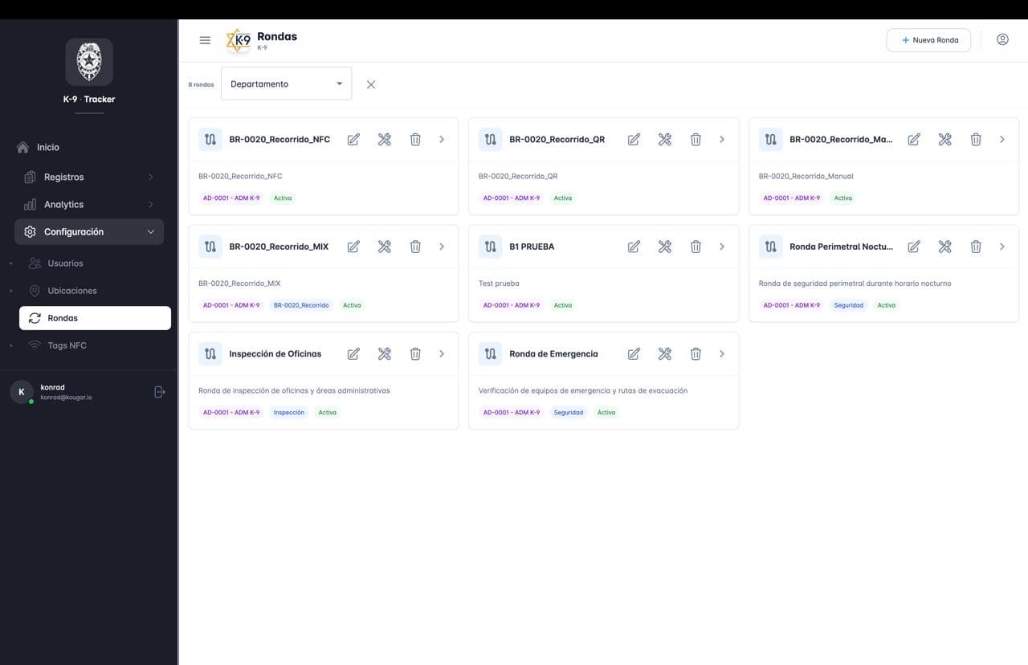Open tools for Ronda Perimetral Nocturna
Image resolution: width=1028 pixels, height=665 pixels.
coord(944,247)
